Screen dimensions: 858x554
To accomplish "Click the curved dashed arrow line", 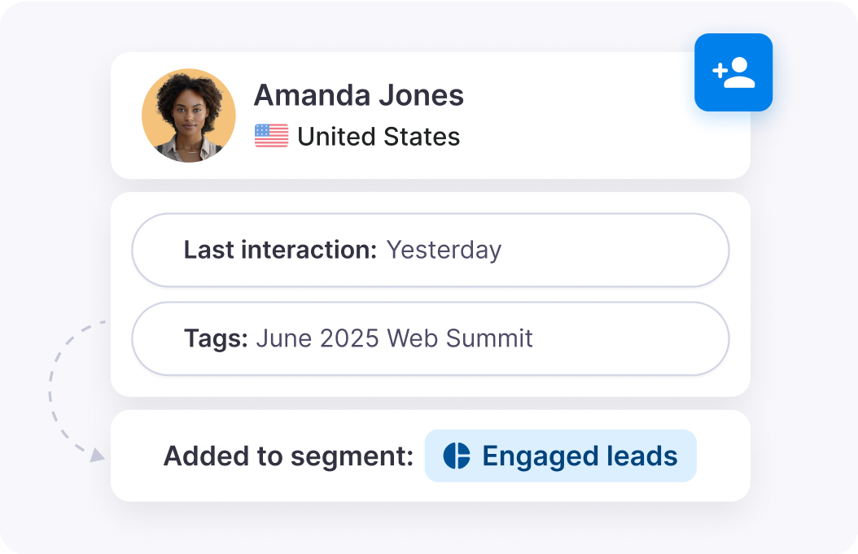I will (x=53, y=382).
